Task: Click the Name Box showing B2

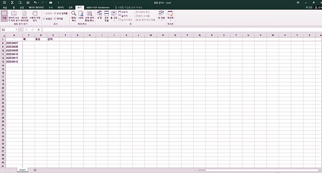Action: tap(8, 29)
